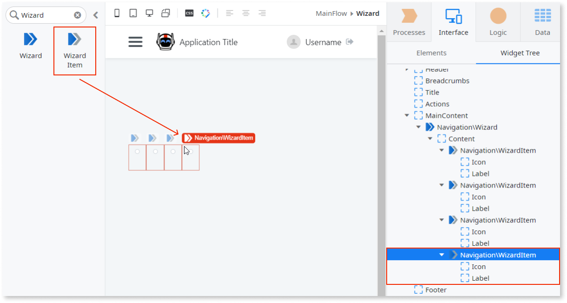Image resolution: width=567 pixels, height=303 pixels.
Task: Collapse the Navigation\Wizard node
Action: (x=418, y=127)
